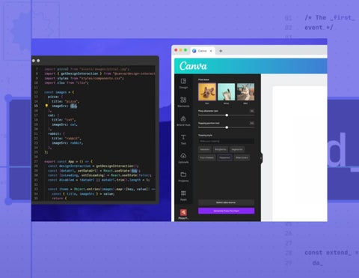The width and height of the screenshot is (359, 278).
Task: Click the 'const disabled' code line
Action: (99, 180)
